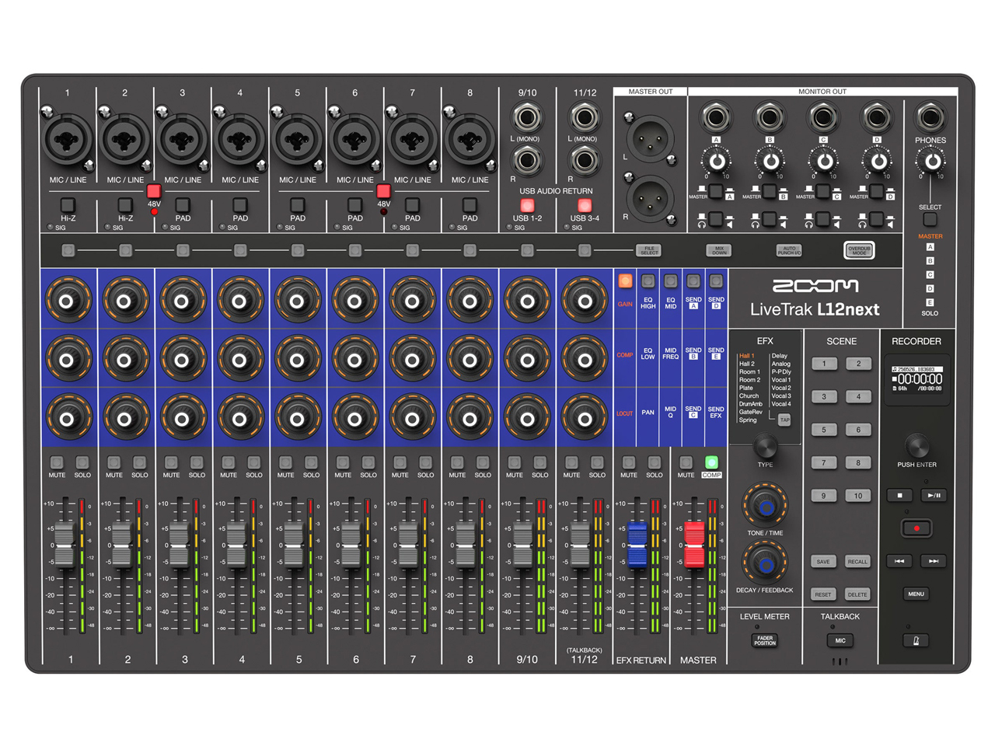Viewport: 995px width, 746px height.
Task: Solo channel 1
Action: [82, 462]
